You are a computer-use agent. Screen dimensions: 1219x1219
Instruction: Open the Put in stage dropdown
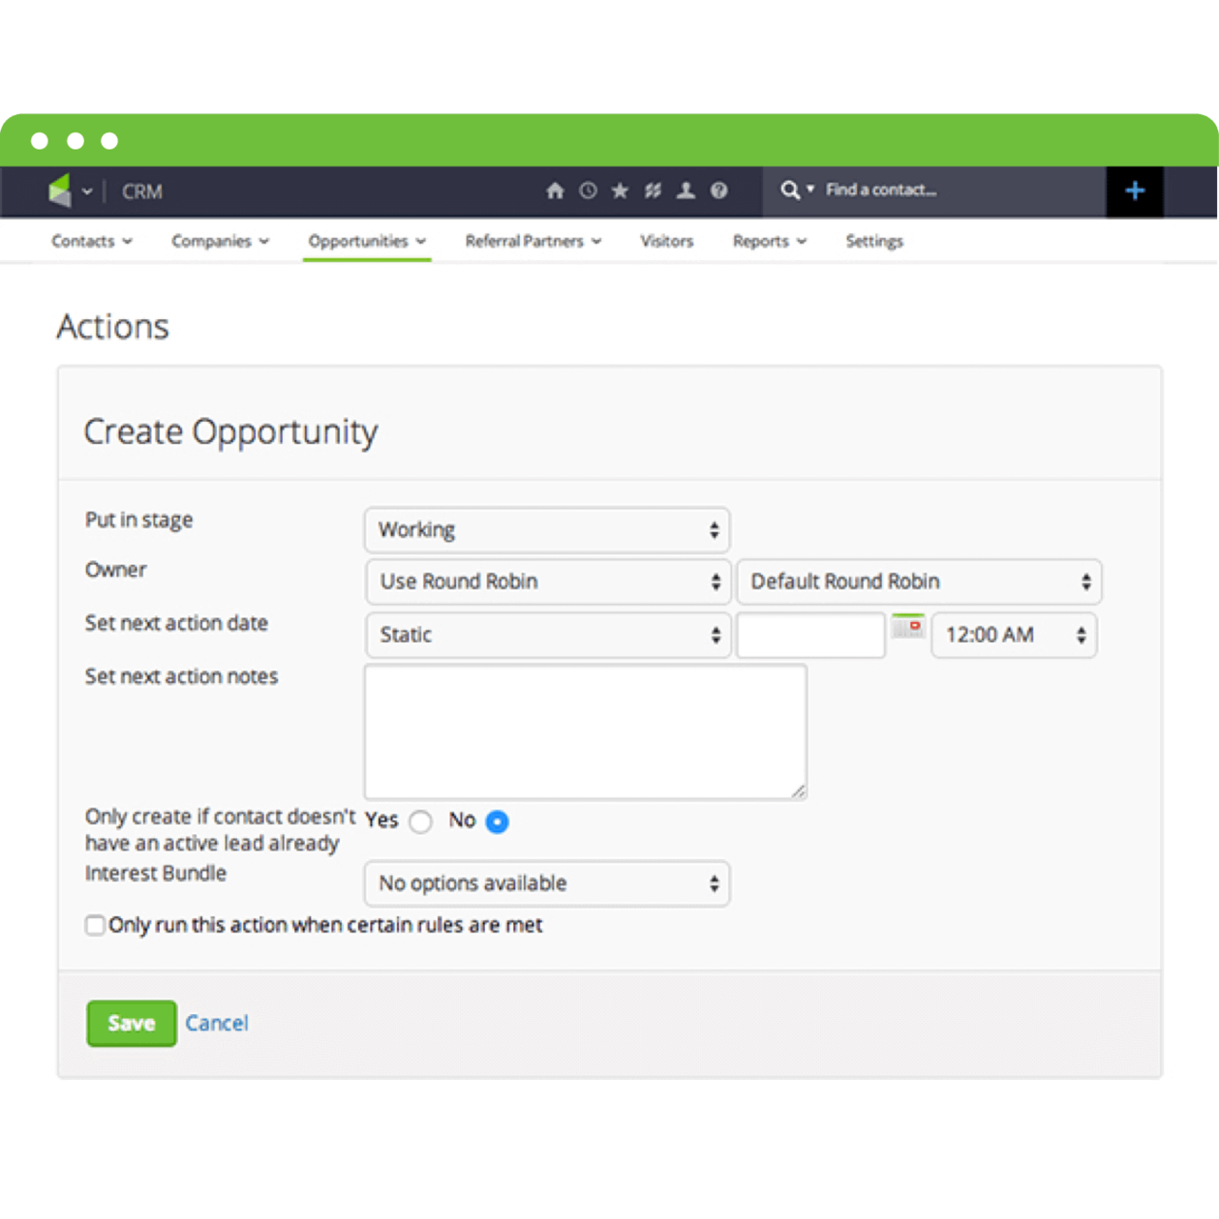coord(547,530)
